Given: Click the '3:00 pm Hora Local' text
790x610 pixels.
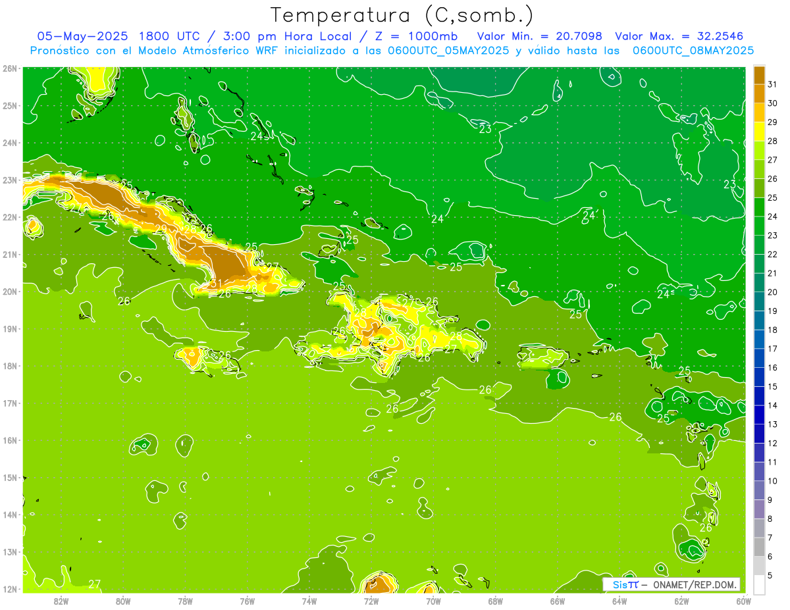Looking at the screenshot, I should (x=288, y=36).
